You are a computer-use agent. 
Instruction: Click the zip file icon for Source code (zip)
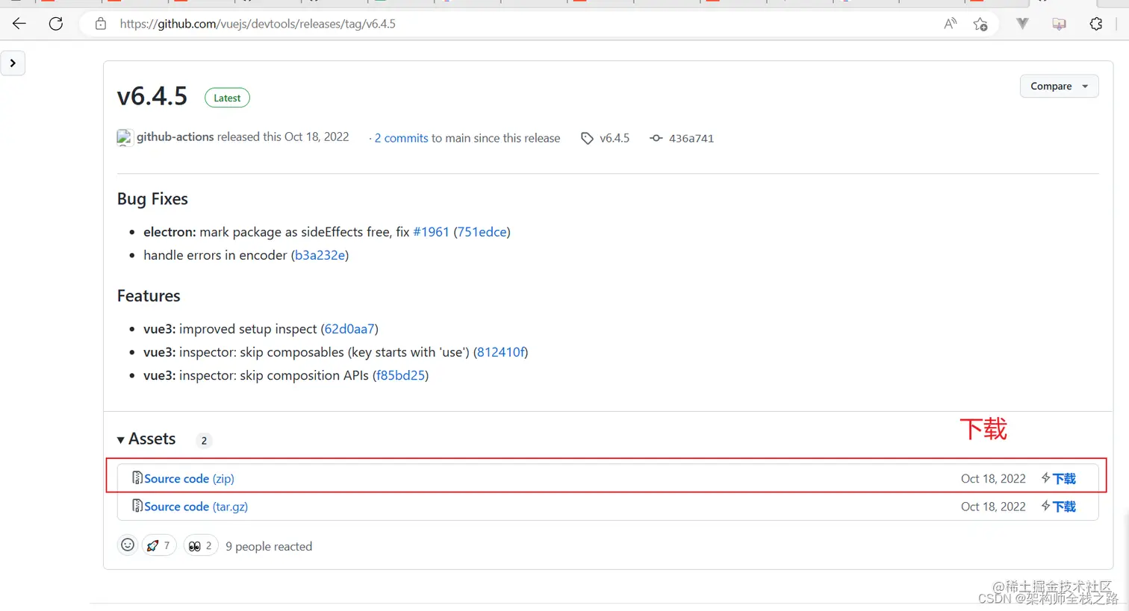click(x=137, y=477)
